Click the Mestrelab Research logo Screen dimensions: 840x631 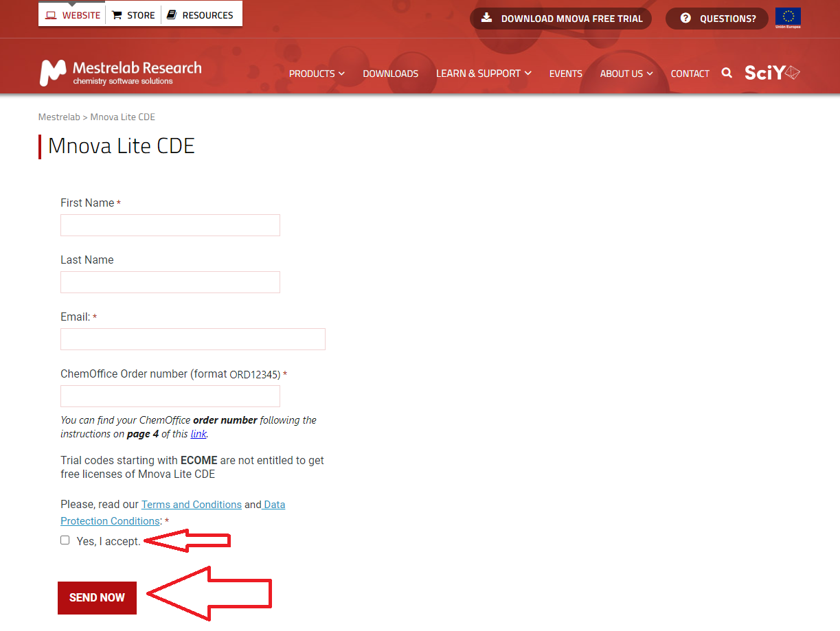[x=120, y=73]
